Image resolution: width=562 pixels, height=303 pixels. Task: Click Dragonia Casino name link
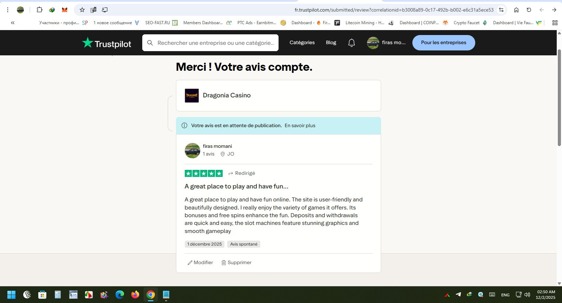(x=227, y=95)
